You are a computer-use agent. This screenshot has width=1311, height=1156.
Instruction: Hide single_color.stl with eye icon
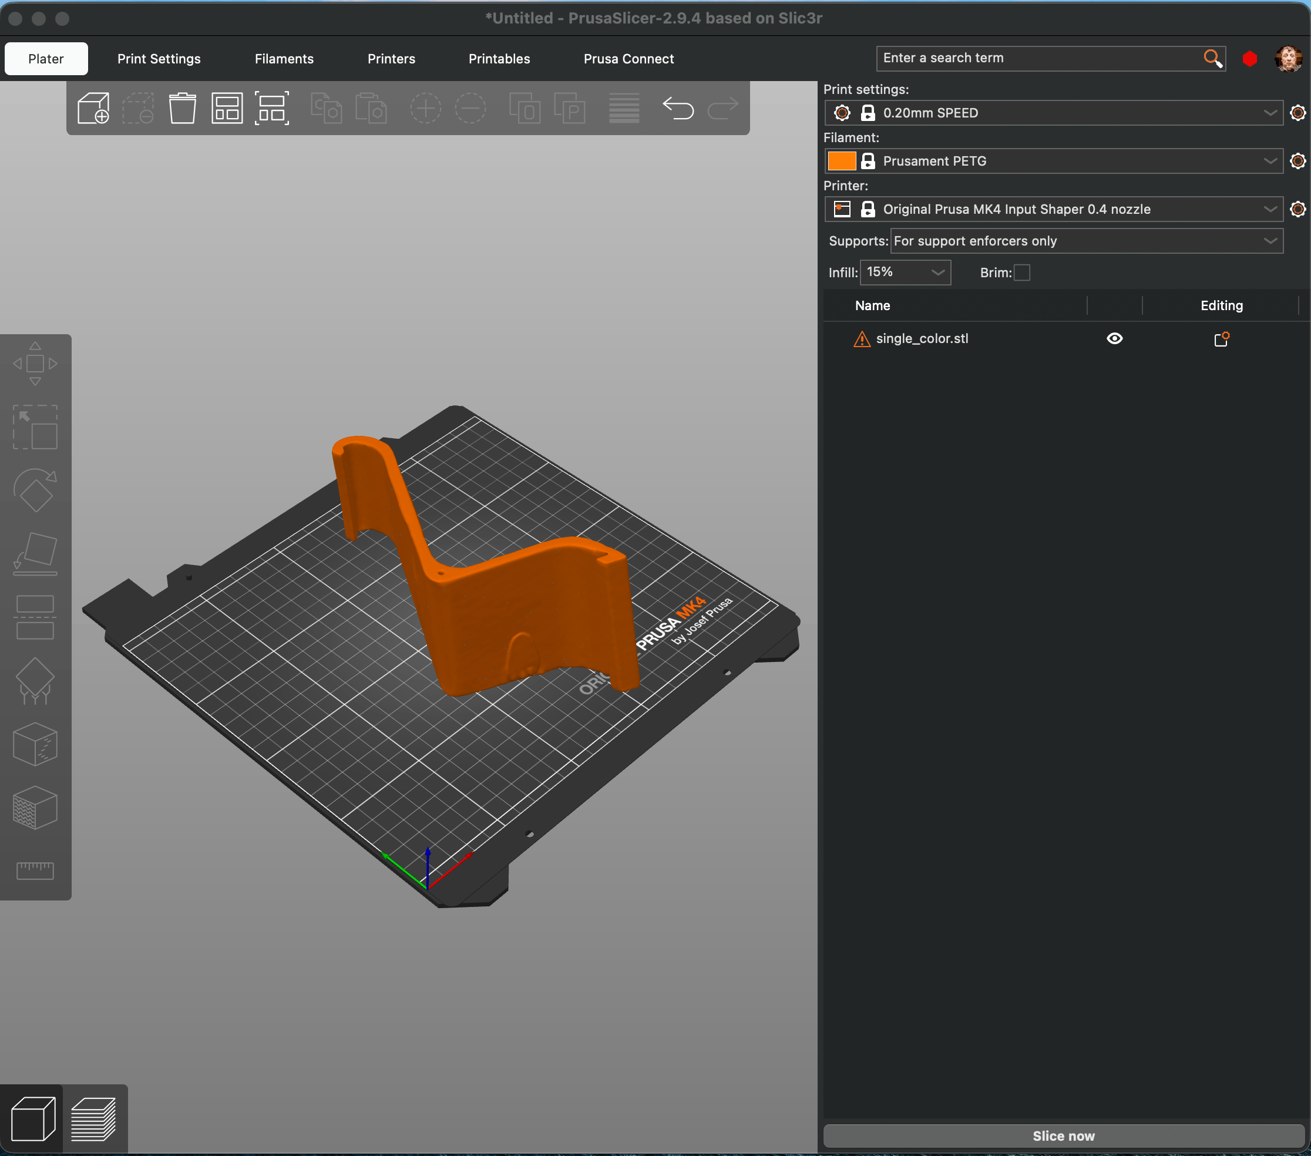(1114, 339)
